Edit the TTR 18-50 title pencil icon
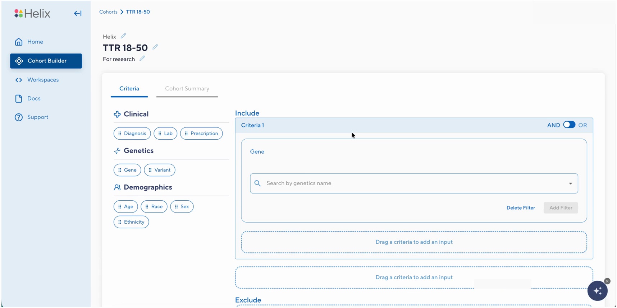The image size is (617, 308). pyautogui.click(x=155, y=47)
